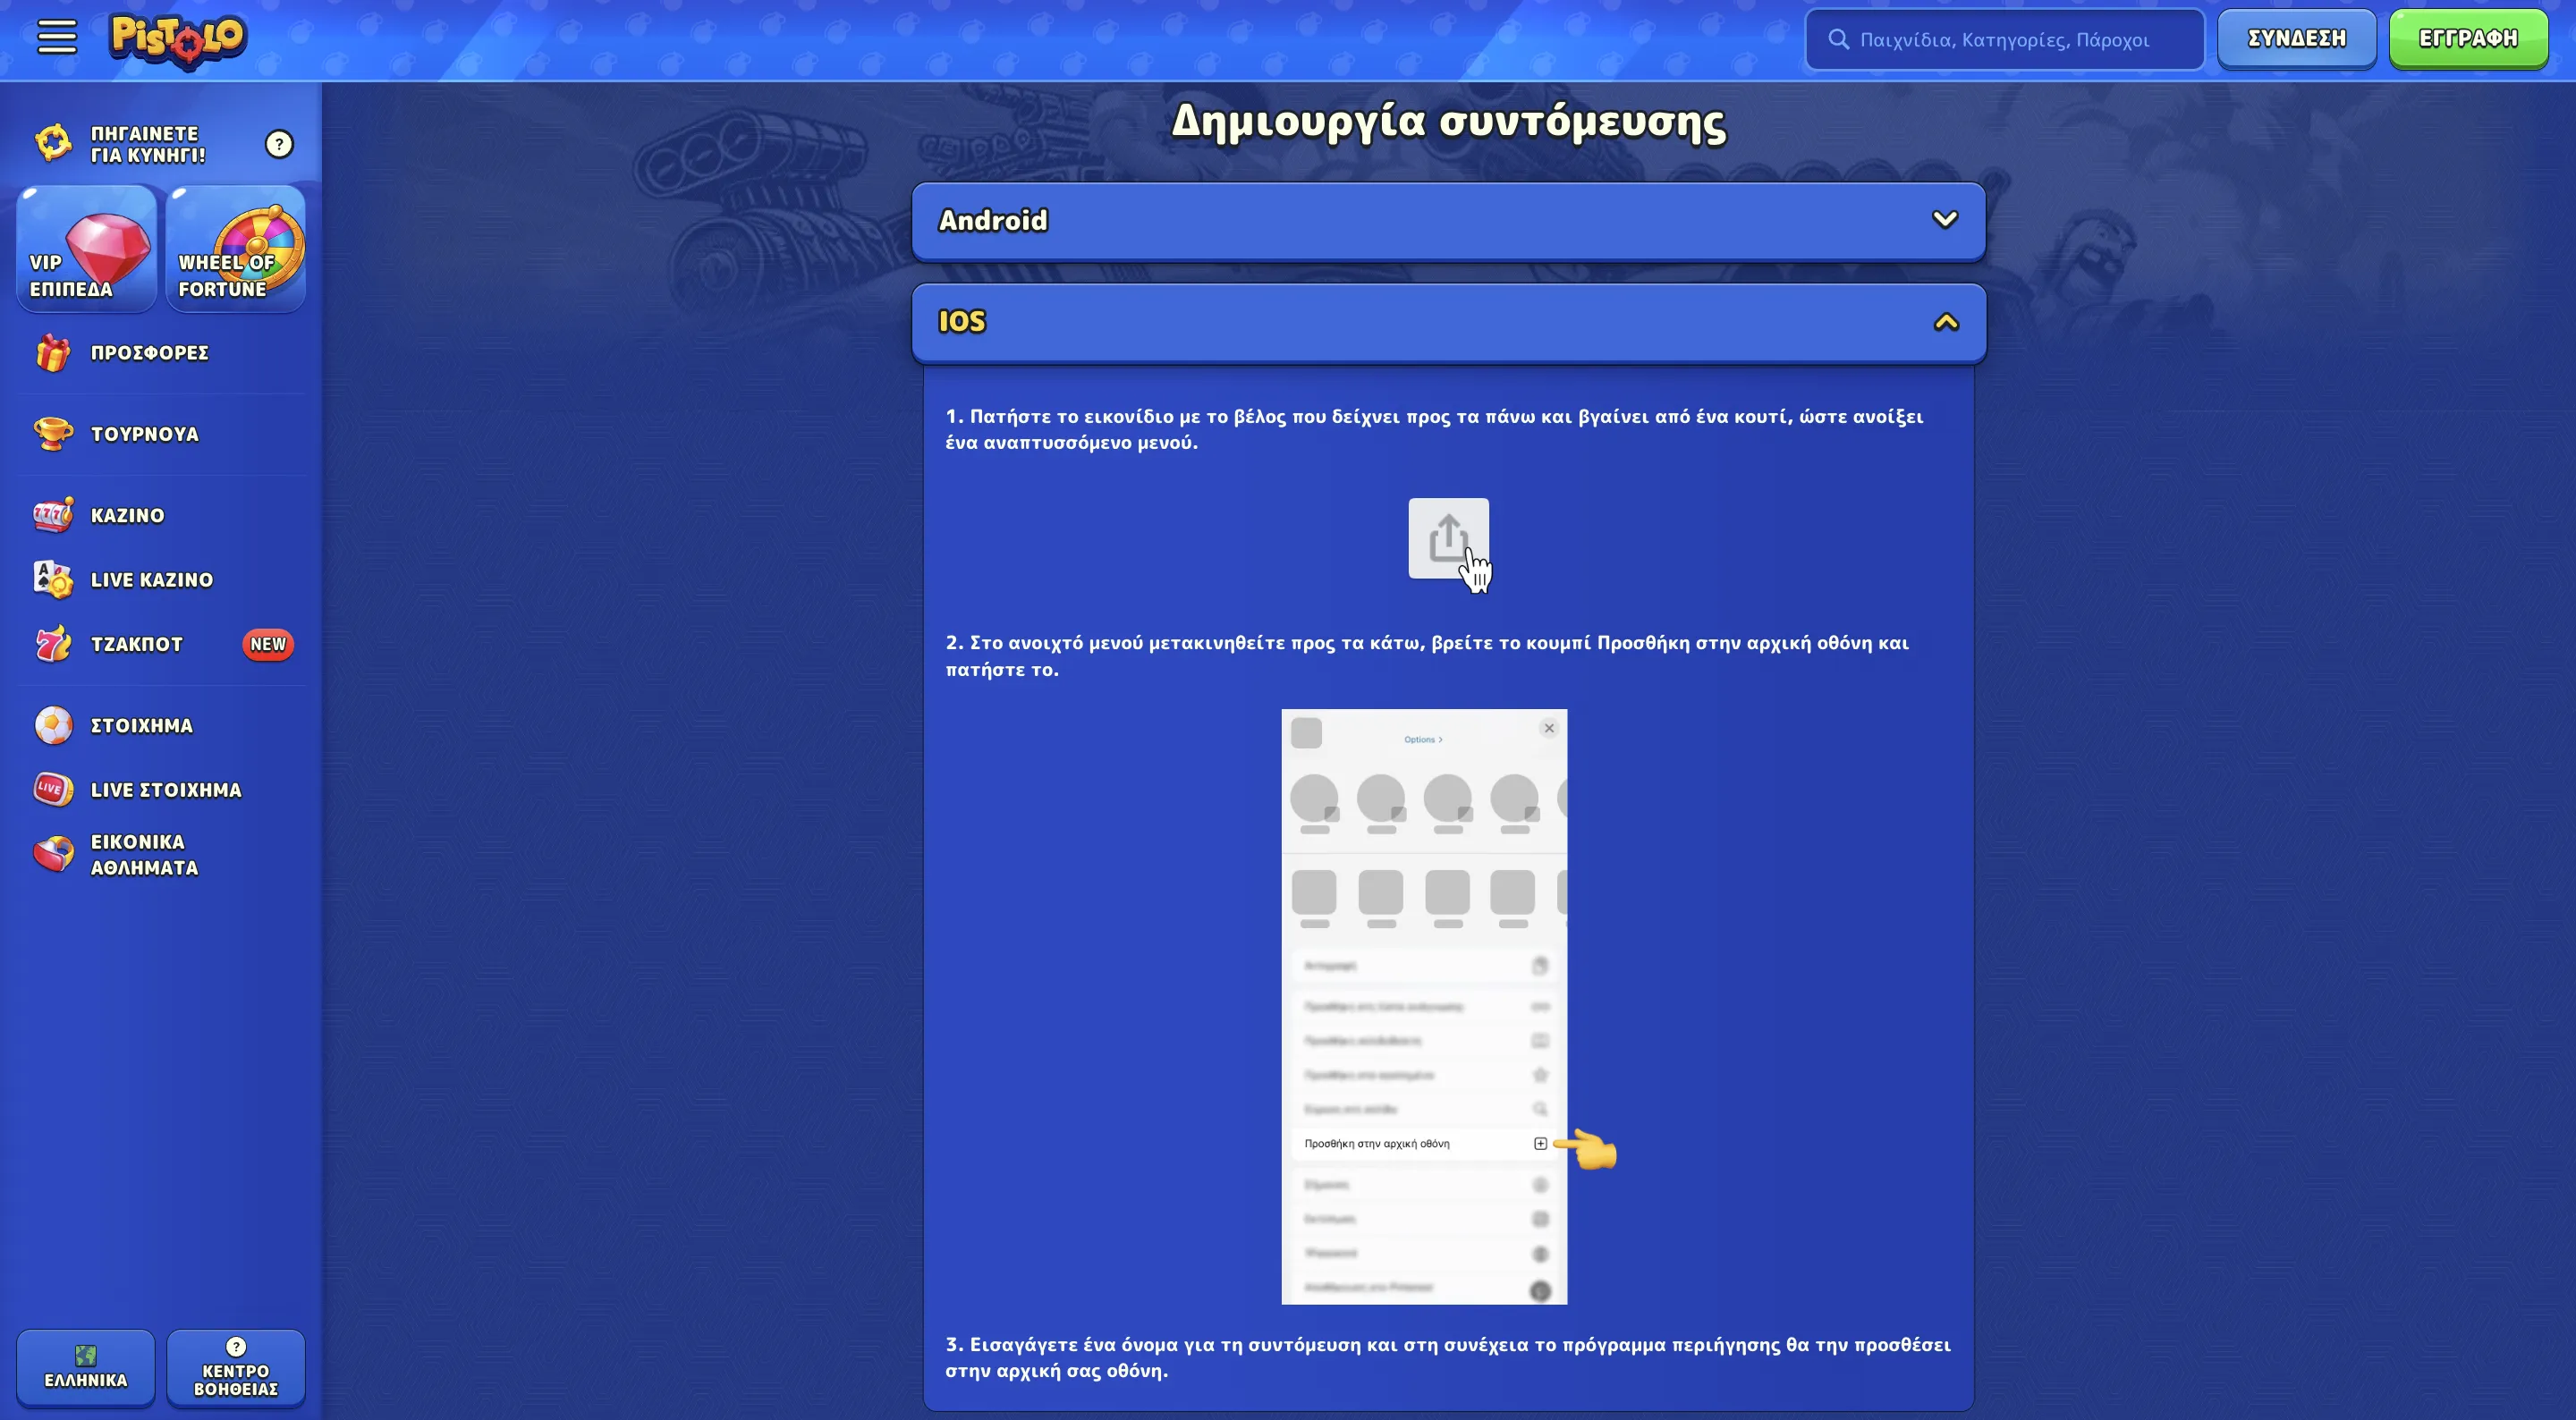Click the NEW badge beside ΤΖΑΚΠΟΤ
Viewport: 2576px width, 1420px height.
(268, 644)
